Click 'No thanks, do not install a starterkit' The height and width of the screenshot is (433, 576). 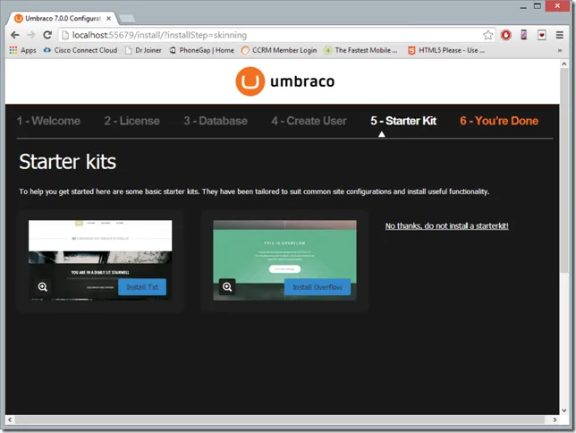446,226
